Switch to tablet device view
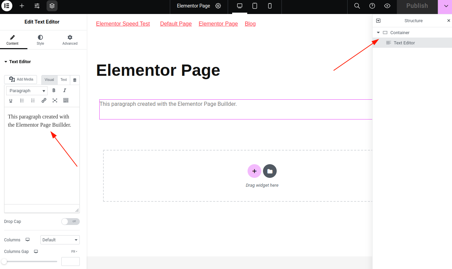 [255, 6]
